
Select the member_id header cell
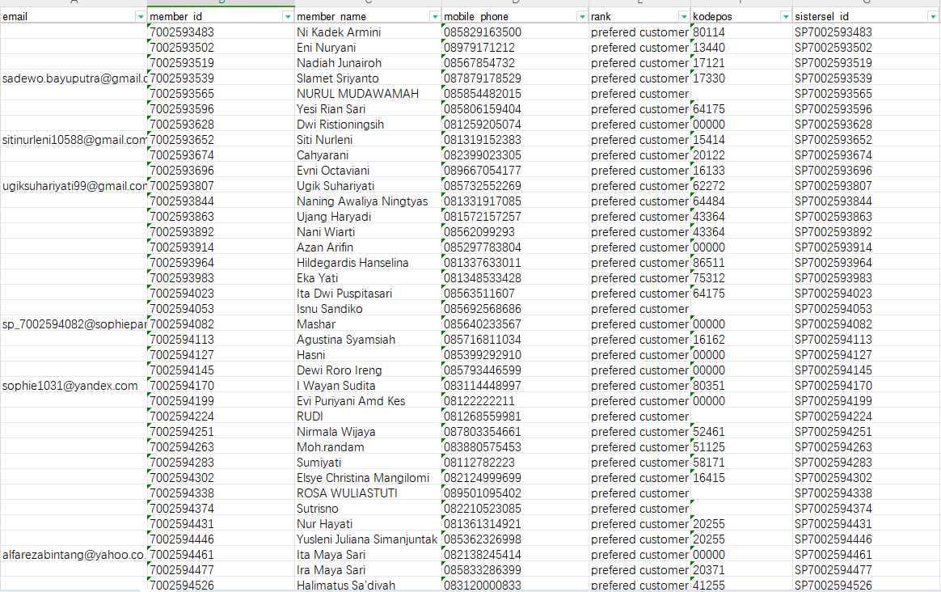click(x=221, y=17)
